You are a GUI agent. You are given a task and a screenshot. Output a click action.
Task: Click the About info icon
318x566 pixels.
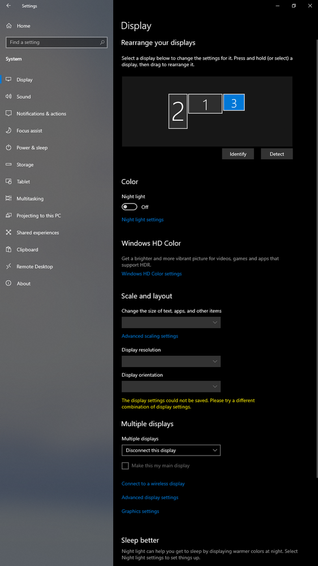pos(9,283)
